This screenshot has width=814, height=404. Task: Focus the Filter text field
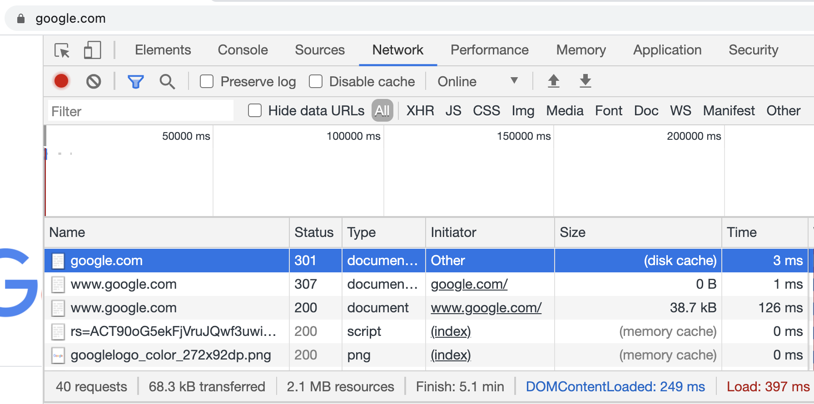pyautogui.click(x=141, y=111)
